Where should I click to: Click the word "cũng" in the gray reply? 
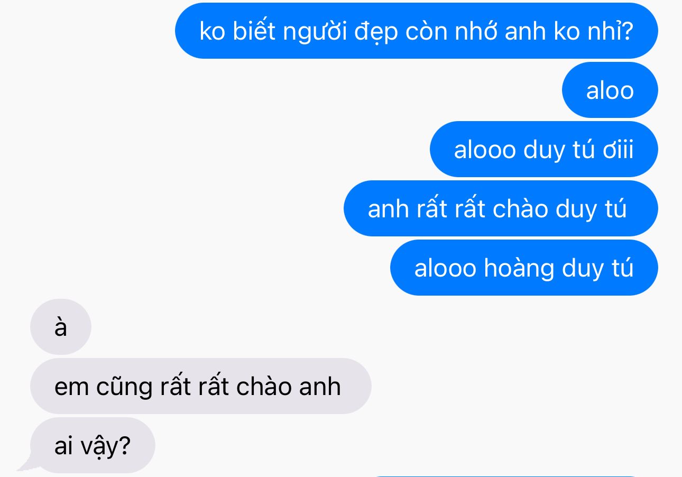[x=124, y=387]
